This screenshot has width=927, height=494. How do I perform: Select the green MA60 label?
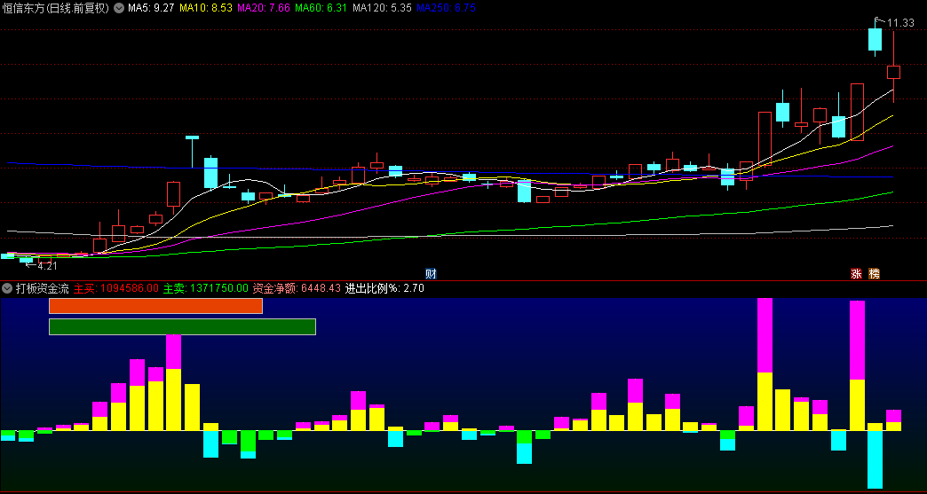coord(321,8)
